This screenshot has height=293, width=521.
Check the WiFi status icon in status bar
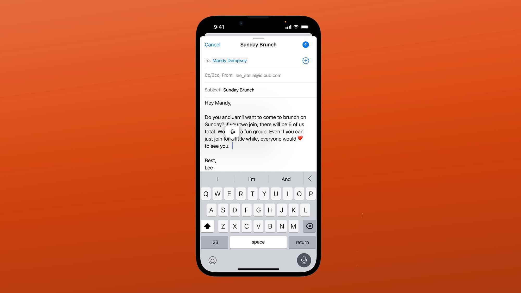(x=295, y=27)
